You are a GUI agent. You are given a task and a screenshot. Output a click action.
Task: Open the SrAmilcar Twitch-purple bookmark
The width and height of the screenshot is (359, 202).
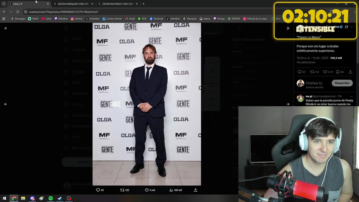pyautogui.click(x=61, y=19)
